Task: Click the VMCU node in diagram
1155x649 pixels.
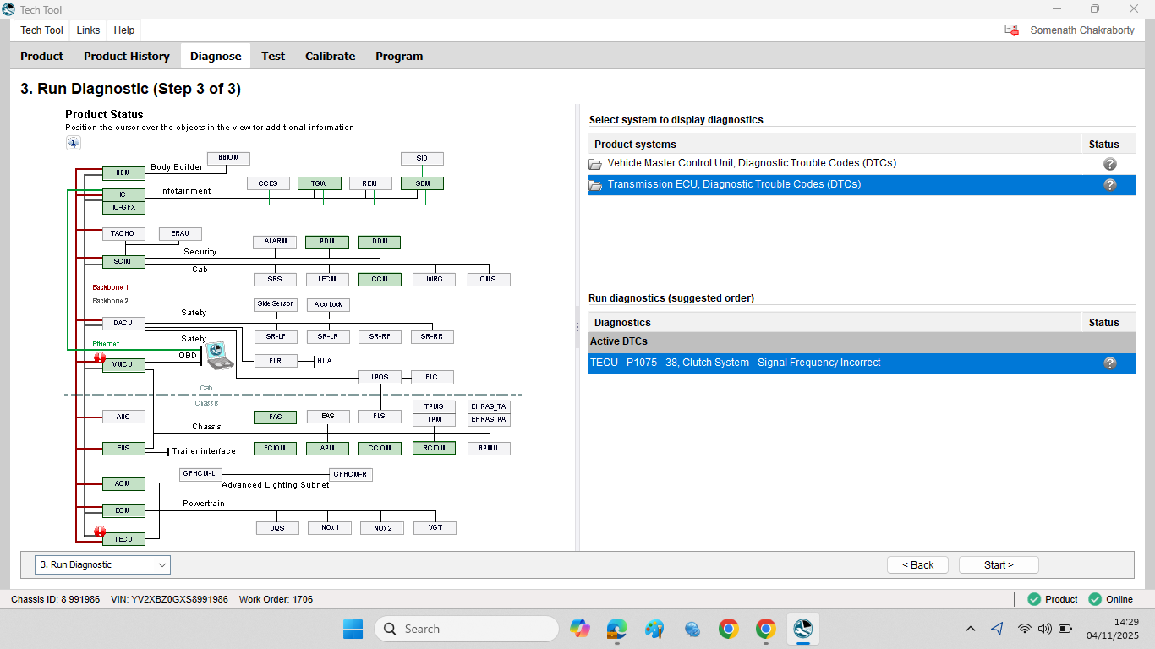Action: [x=123, y=365]
